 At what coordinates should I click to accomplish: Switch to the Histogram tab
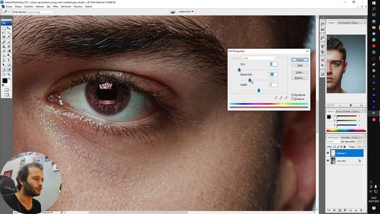[x=344, y=23]
